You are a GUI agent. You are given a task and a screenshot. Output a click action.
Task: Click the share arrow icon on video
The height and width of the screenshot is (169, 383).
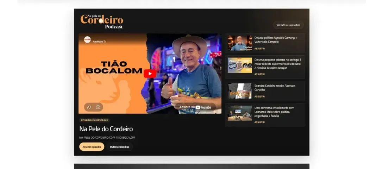[x=89, y=107]
